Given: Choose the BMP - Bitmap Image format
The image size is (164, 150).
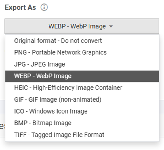Looking at the screenshot, I should (x=82, y=123).
